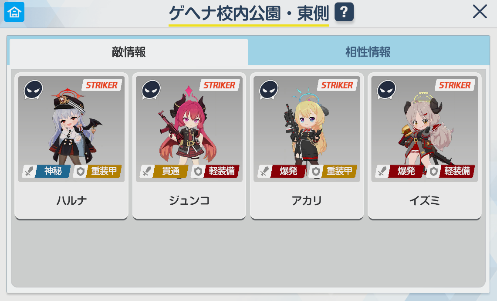Viewport: 497px width, 301px height.
Task: Select the アカリ character card
Action: [x=307, y=146]
